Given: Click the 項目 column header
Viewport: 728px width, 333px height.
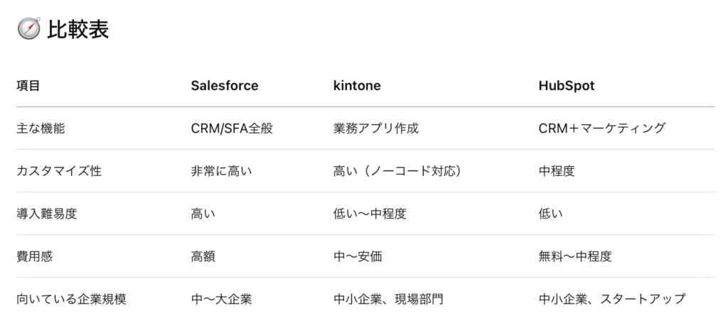Looking at the screenshot, I should point(28,86).
